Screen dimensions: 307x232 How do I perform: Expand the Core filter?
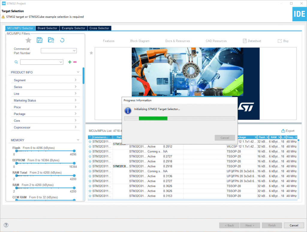(x=76, y=120)
